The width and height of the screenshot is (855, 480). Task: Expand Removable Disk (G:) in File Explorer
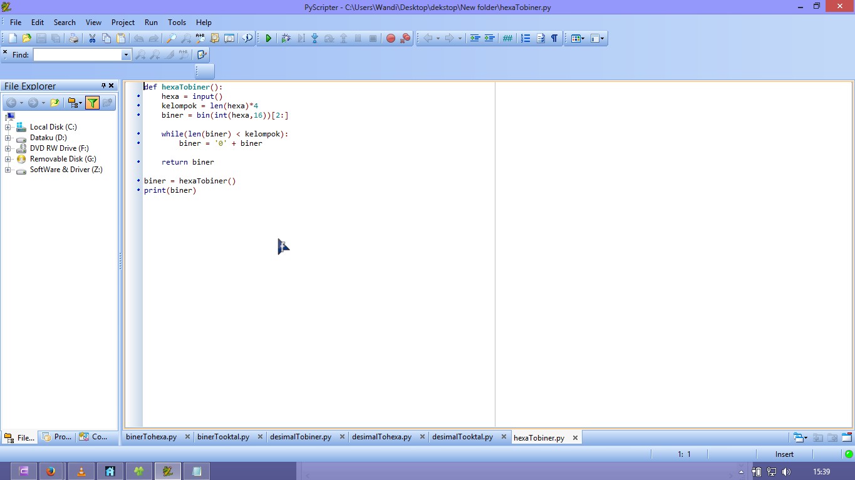click(6, 158)
